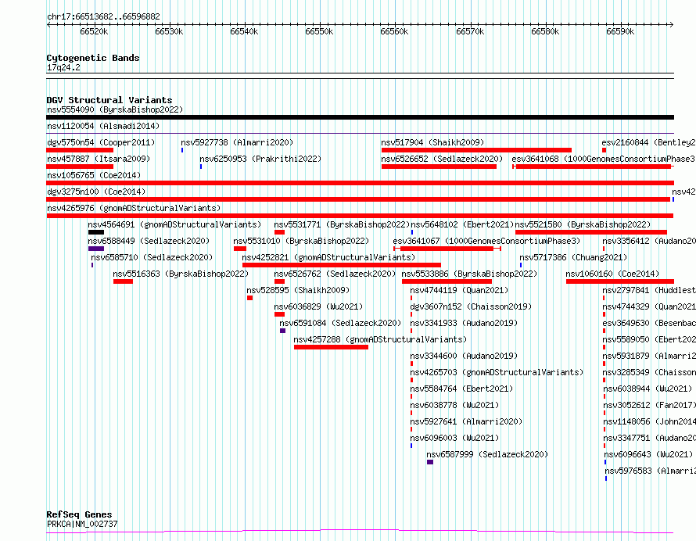696x541 pixels.
Task: Click nsv5516363 (ByrskaBishop2022) label
Action: tap(181, 274)
